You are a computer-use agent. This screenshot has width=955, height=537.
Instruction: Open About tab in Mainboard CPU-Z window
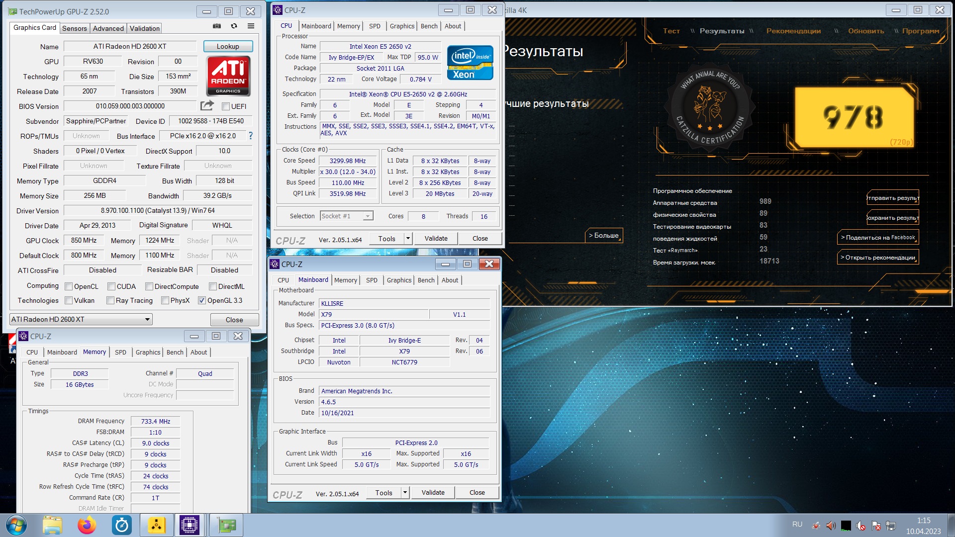(450, 280)
